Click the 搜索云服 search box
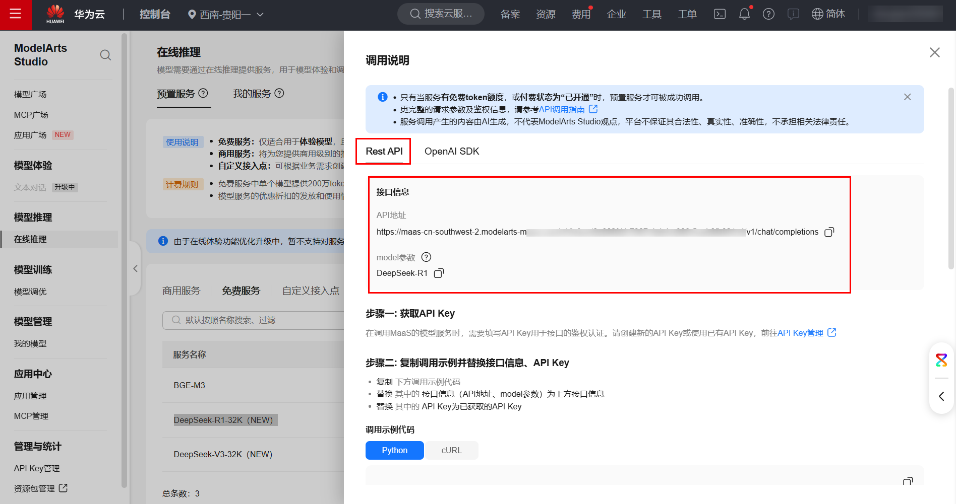Viewport: 956px width, 504px height. click(x=441, y=14)
